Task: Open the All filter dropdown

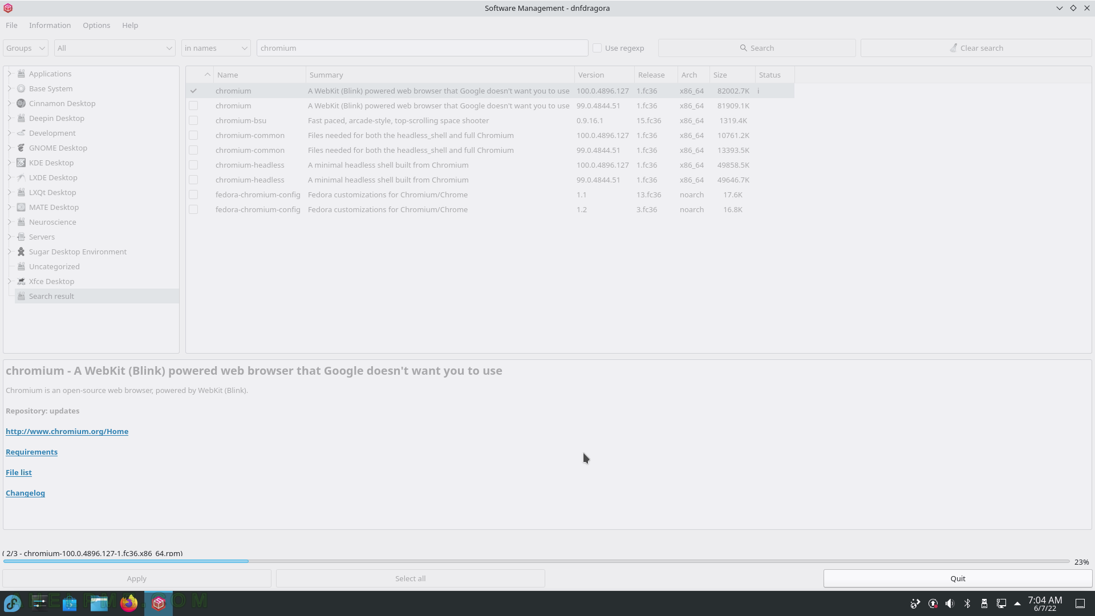Action: (115, 48)
